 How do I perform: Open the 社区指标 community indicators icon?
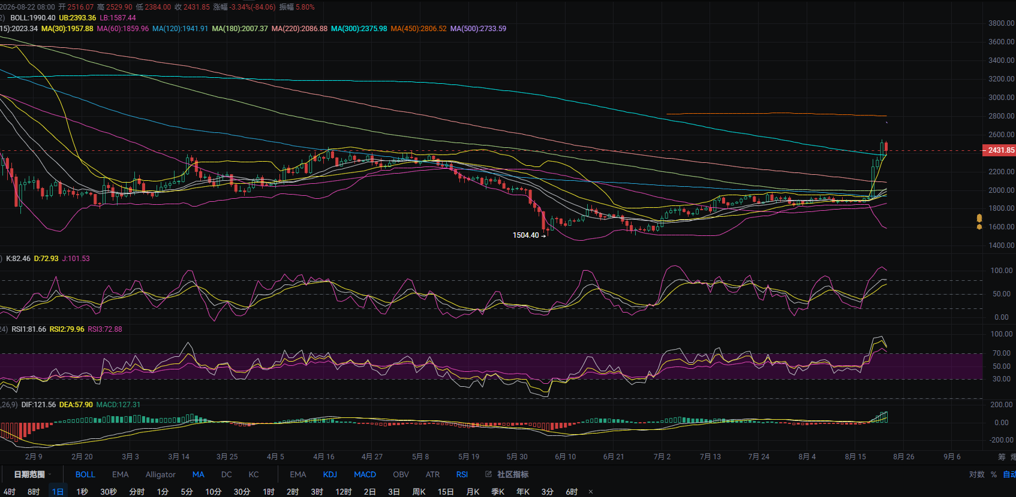[x=489, y=474]
